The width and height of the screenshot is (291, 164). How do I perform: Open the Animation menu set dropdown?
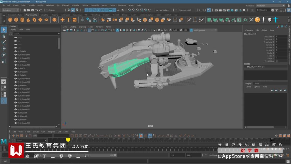pyautogui.click(x=10, y=10)
